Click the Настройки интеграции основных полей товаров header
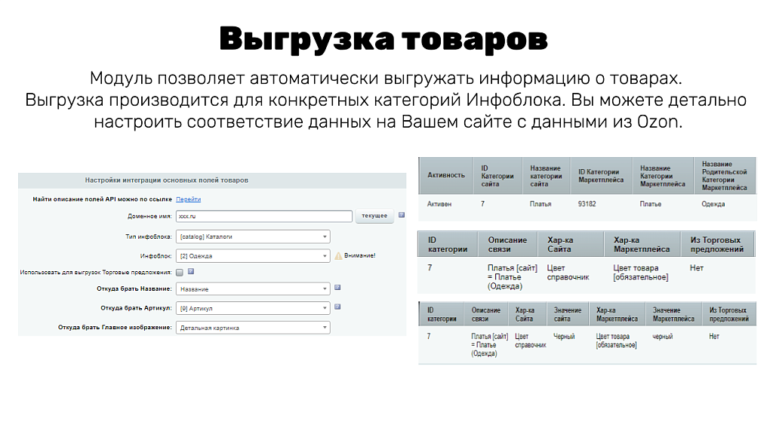 pos(167,179)
